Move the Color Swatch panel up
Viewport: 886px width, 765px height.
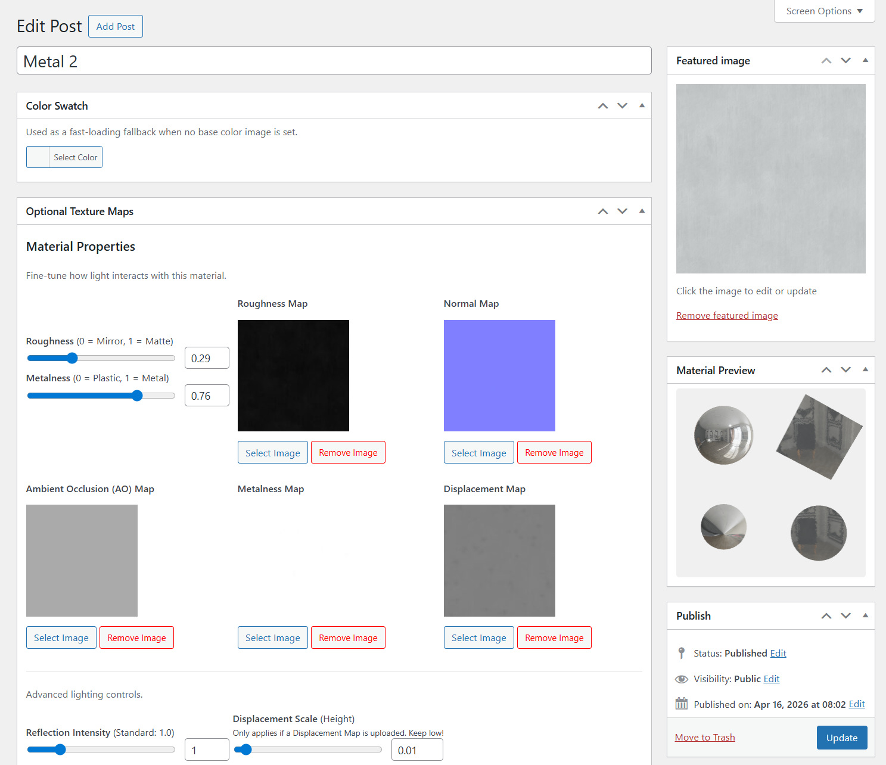click(602, 105)
